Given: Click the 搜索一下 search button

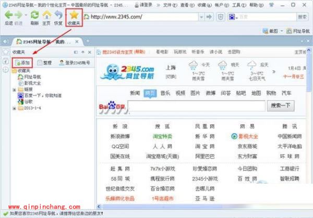Looking at the screenshot, I should point(281,106).
